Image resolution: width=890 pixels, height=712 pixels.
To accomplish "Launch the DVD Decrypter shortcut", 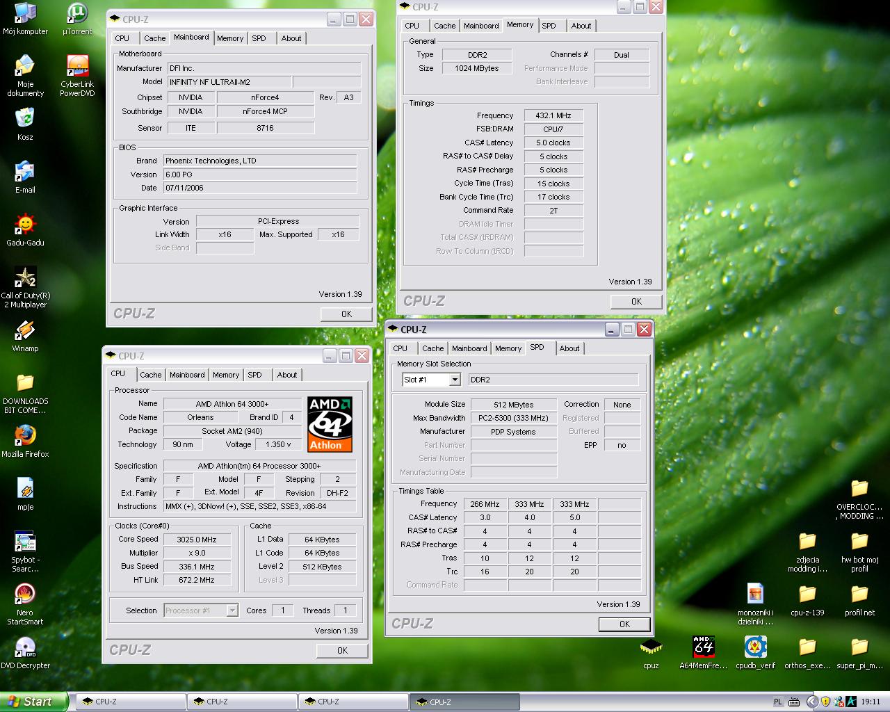I will 25,652.
